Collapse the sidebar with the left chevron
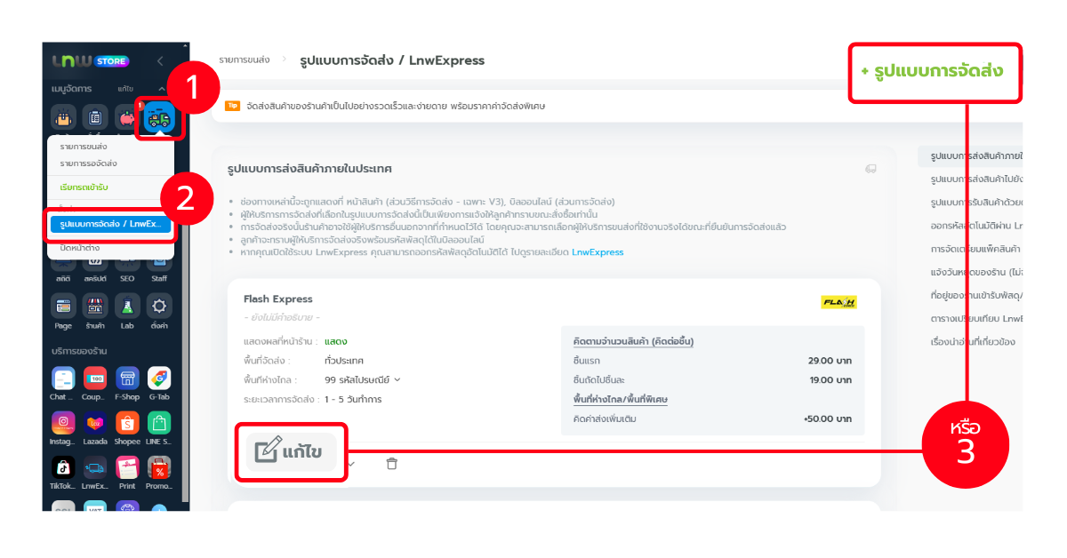This screenshot has width=1067, height=558. click(x=160, y=61)
